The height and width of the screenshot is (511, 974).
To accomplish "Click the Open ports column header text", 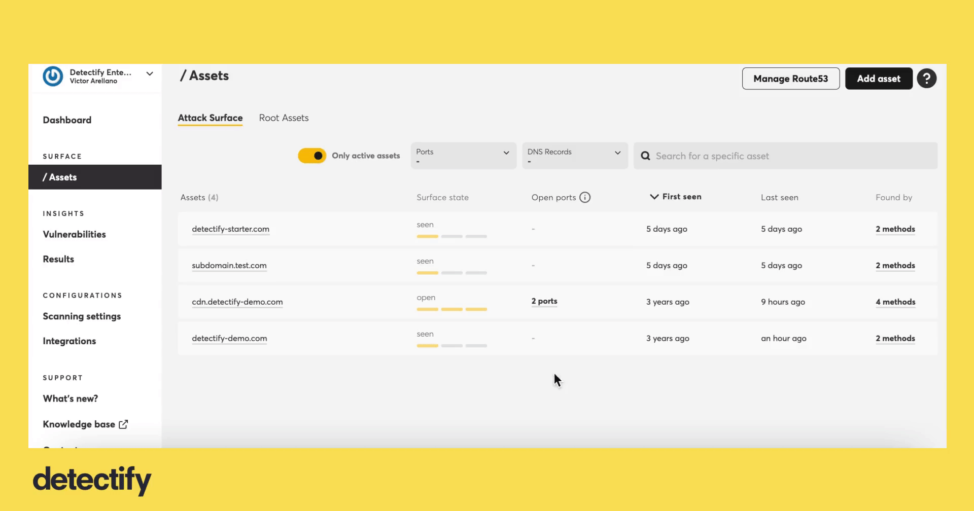I will tap(553, 197).
